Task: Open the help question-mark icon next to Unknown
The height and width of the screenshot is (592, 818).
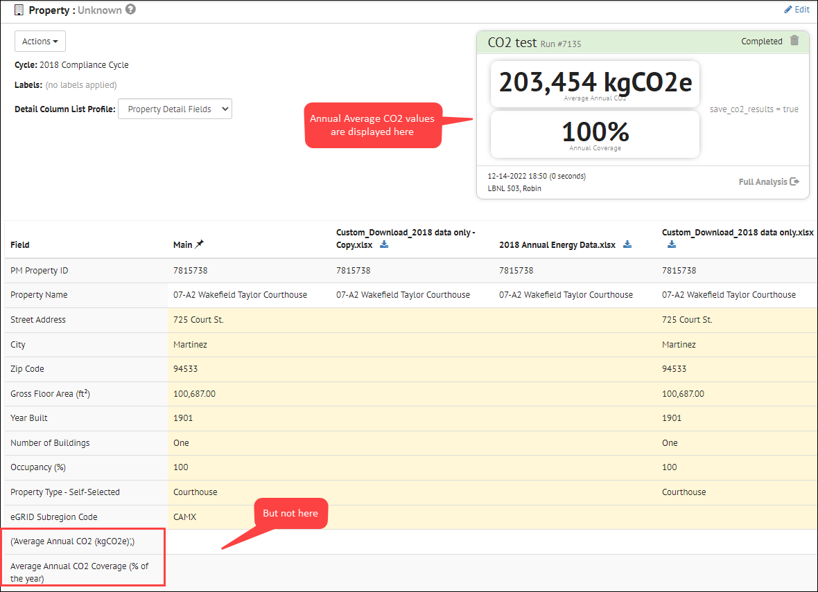Action: 129,10
